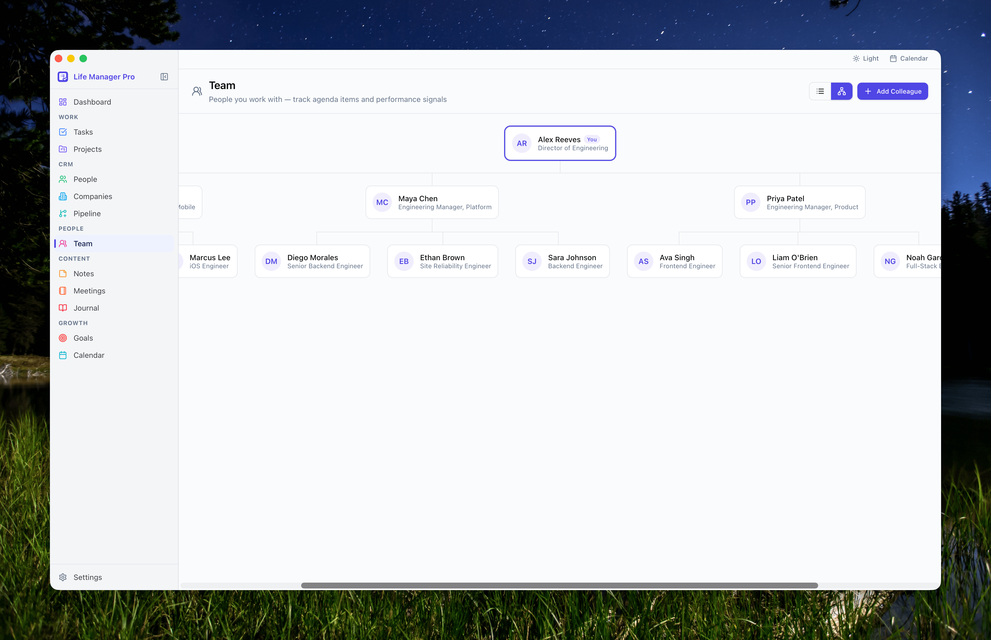Click 'Site Reliability Engineer' text
This screenshot has height=640, width=991.
pyautogui.click(x=455, y=266)
